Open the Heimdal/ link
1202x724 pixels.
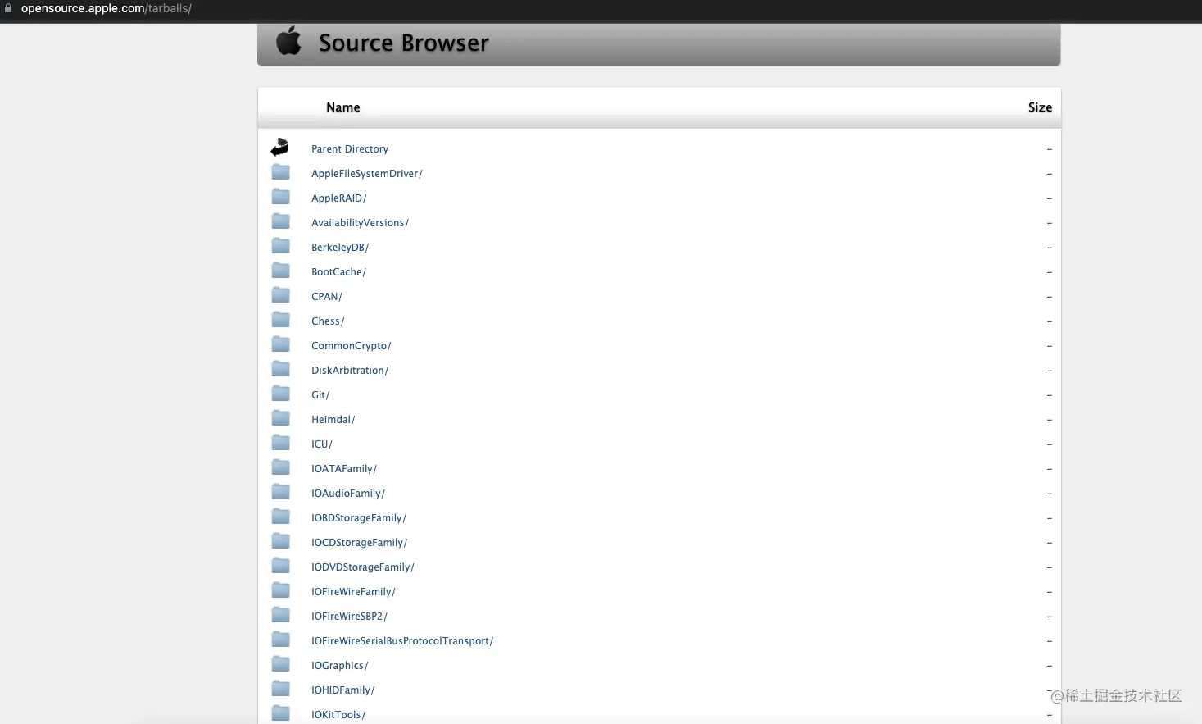pyautogui.click(x=333, y=420)
